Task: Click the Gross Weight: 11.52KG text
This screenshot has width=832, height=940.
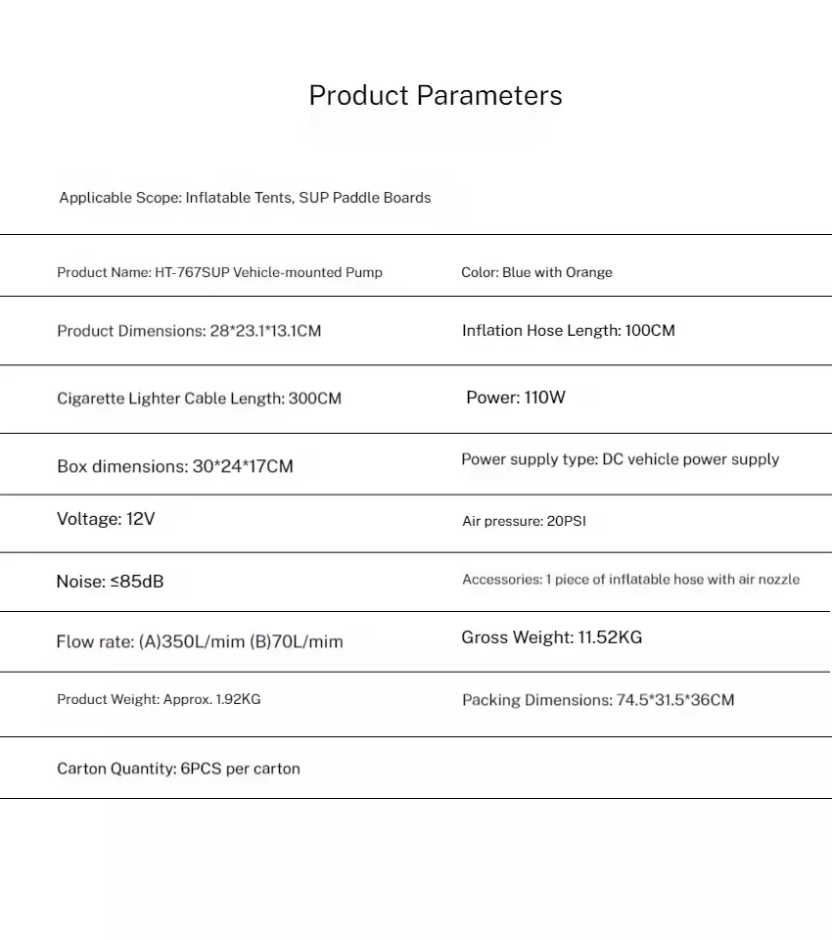Action: coord(551,637)
